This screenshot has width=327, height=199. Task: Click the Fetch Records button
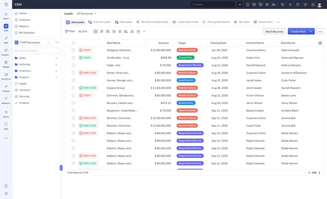[274, 31]
